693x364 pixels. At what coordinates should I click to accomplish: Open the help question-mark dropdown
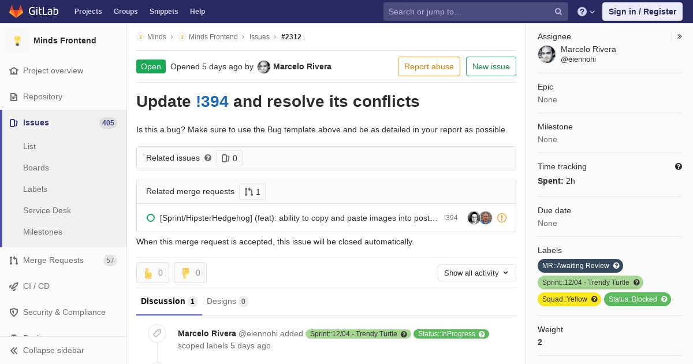[586, 12]
